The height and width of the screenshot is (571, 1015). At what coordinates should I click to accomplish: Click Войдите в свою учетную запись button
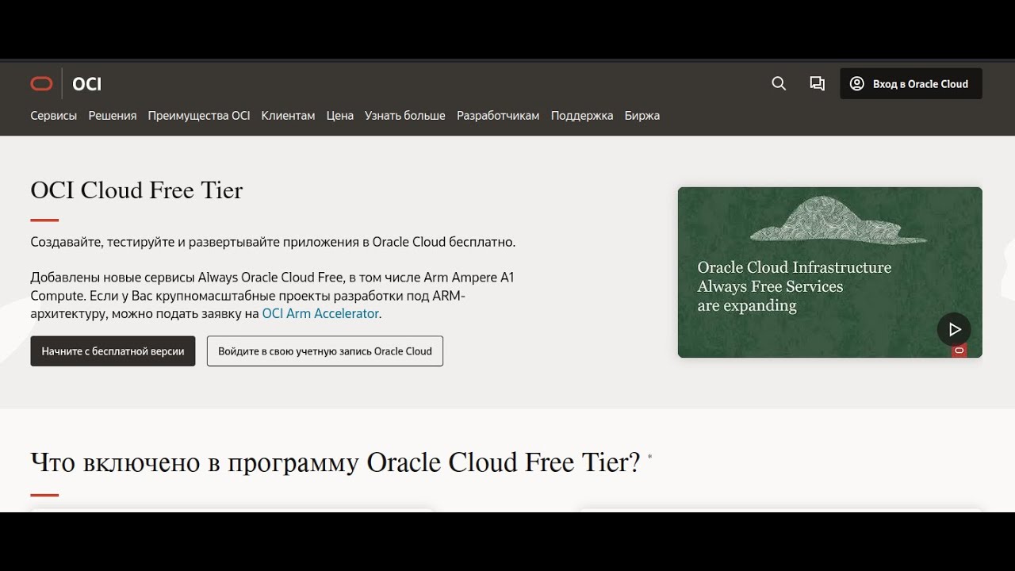tap(325, 351)
